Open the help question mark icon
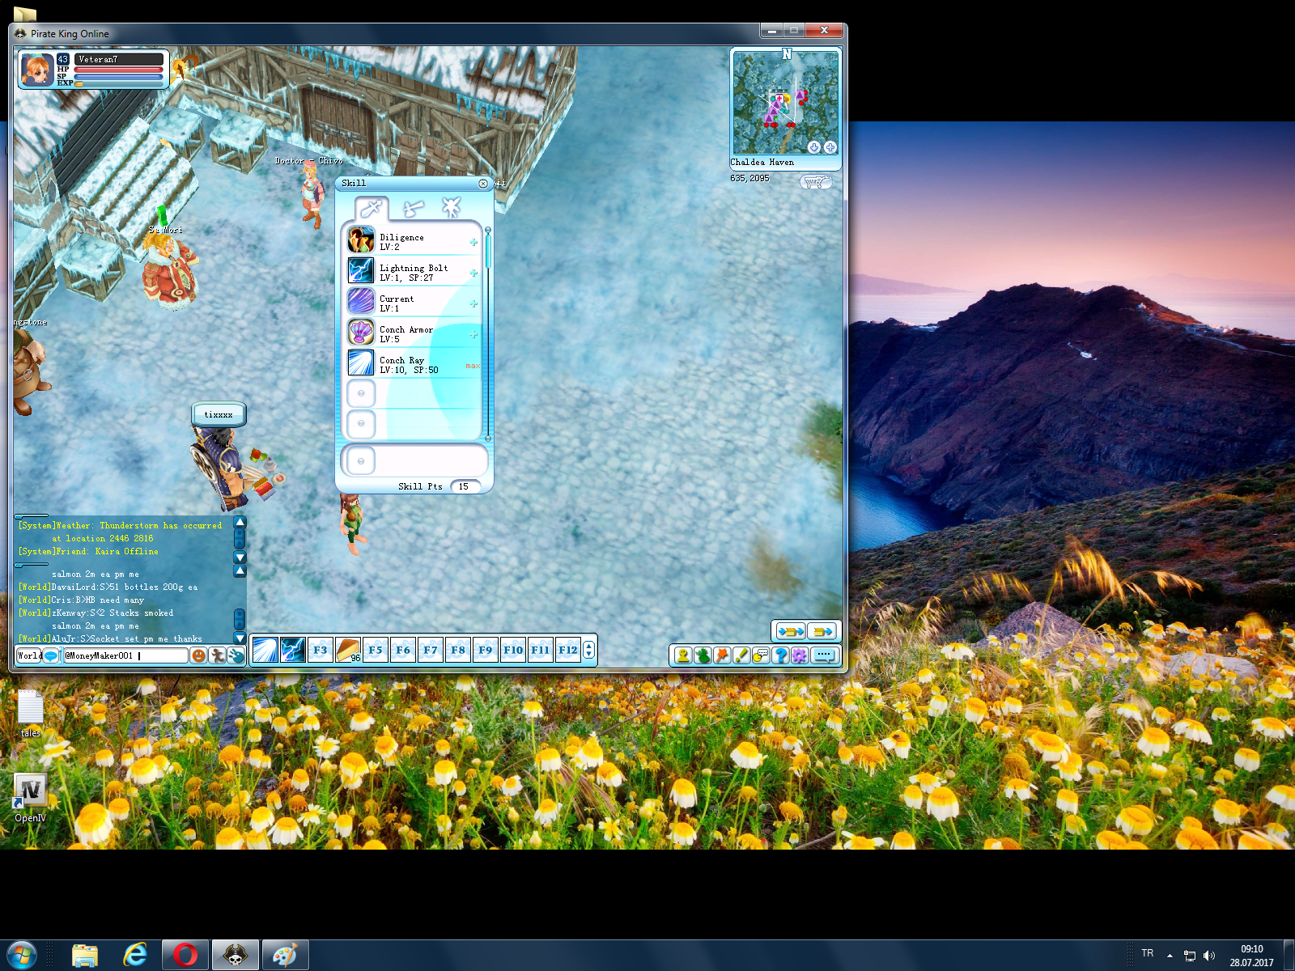The width and height of the screenshot is (1295, 971). click(780, 655)
